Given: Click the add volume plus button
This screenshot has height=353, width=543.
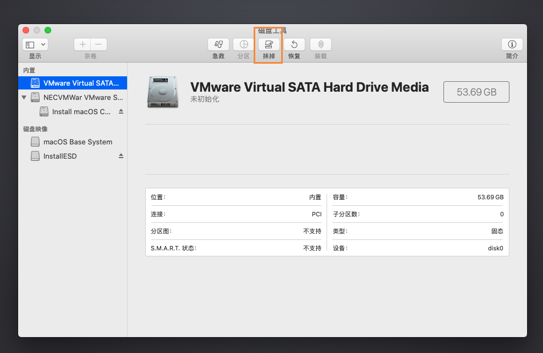Looking at the screenshot, I should pos(83,44).
